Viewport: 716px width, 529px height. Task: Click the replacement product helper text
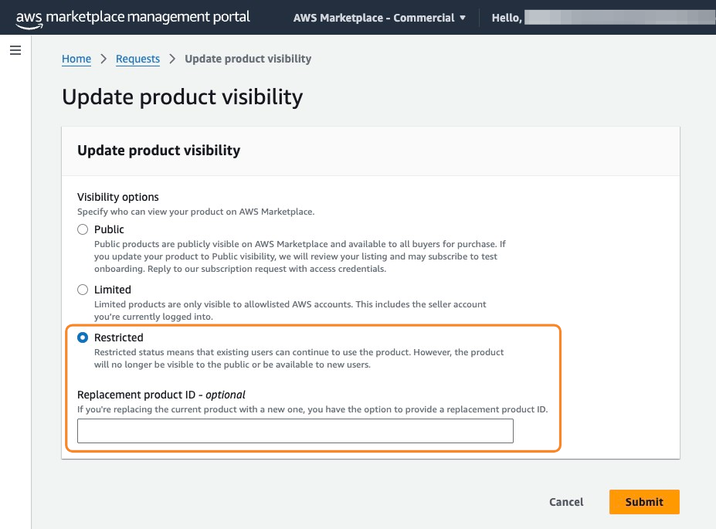pos(312,409)
